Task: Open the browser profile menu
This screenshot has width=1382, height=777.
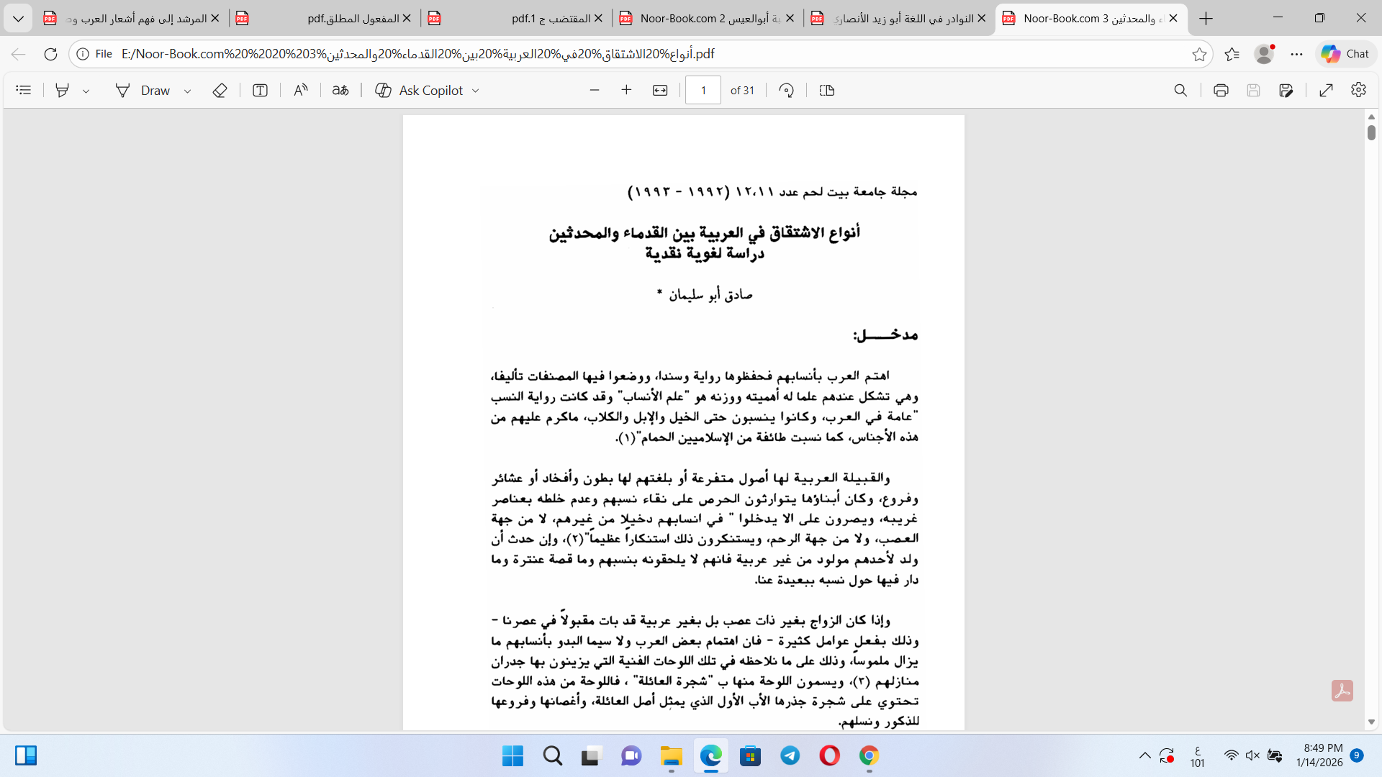Action: tap(1265, 54)
